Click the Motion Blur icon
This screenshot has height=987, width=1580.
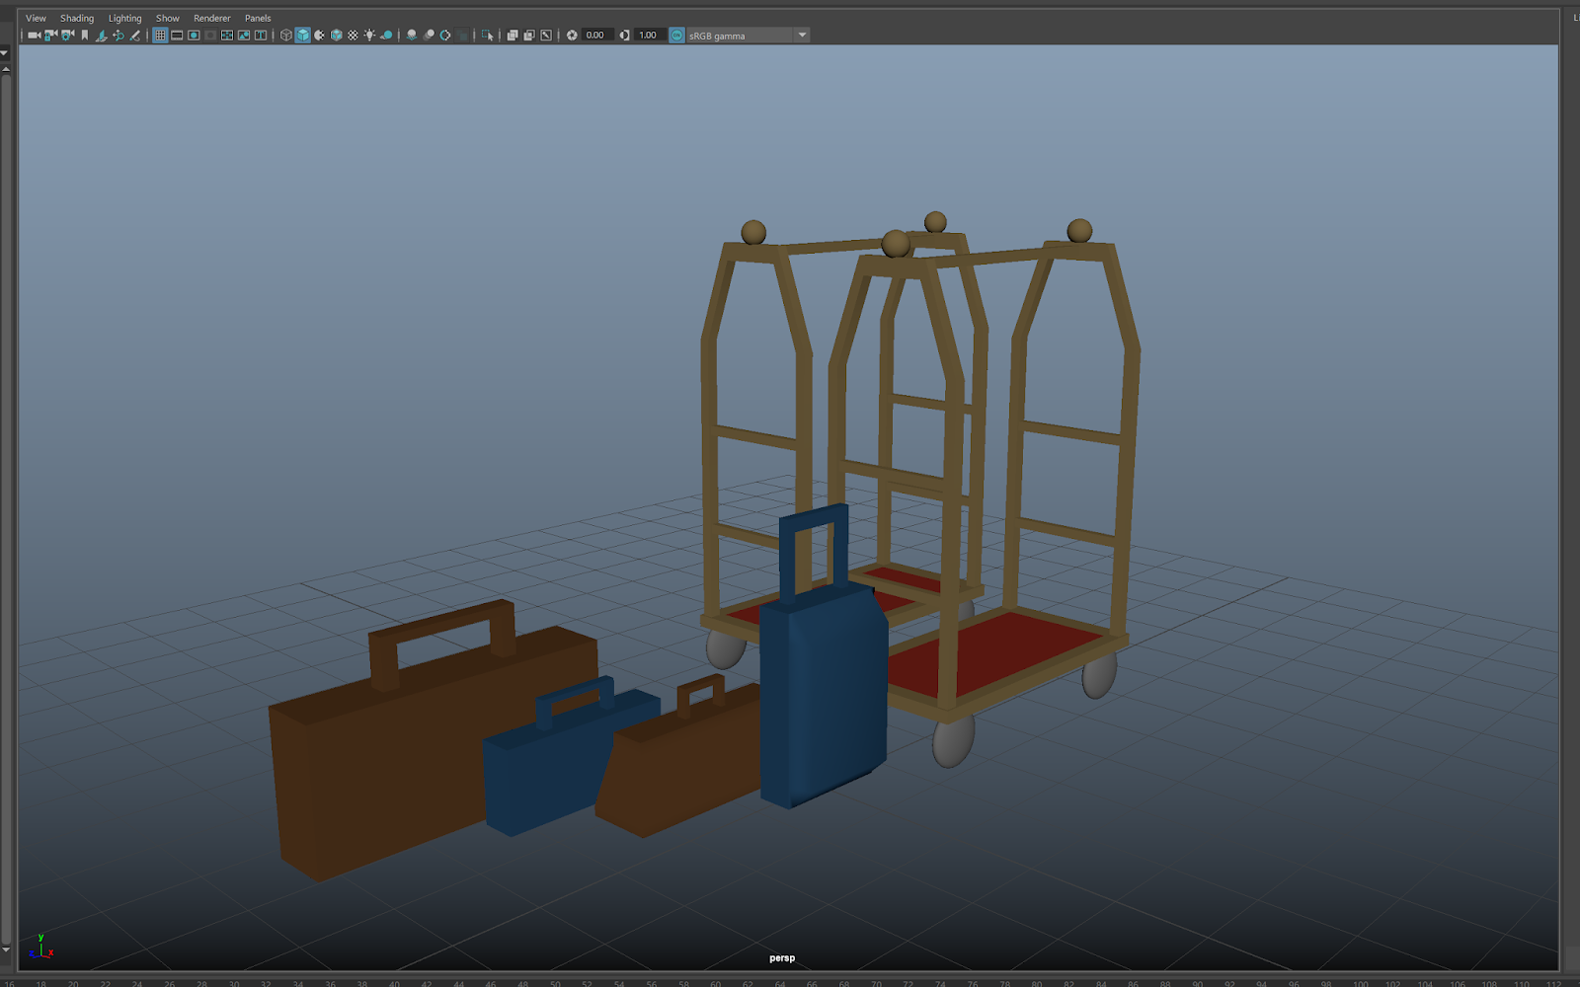pos(429,36)
